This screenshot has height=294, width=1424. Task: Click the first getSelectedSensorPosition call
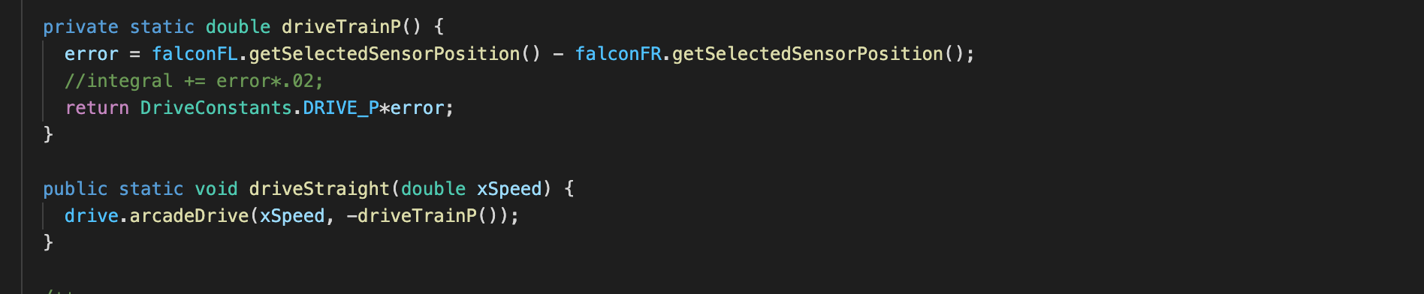[x=385, y=54]
